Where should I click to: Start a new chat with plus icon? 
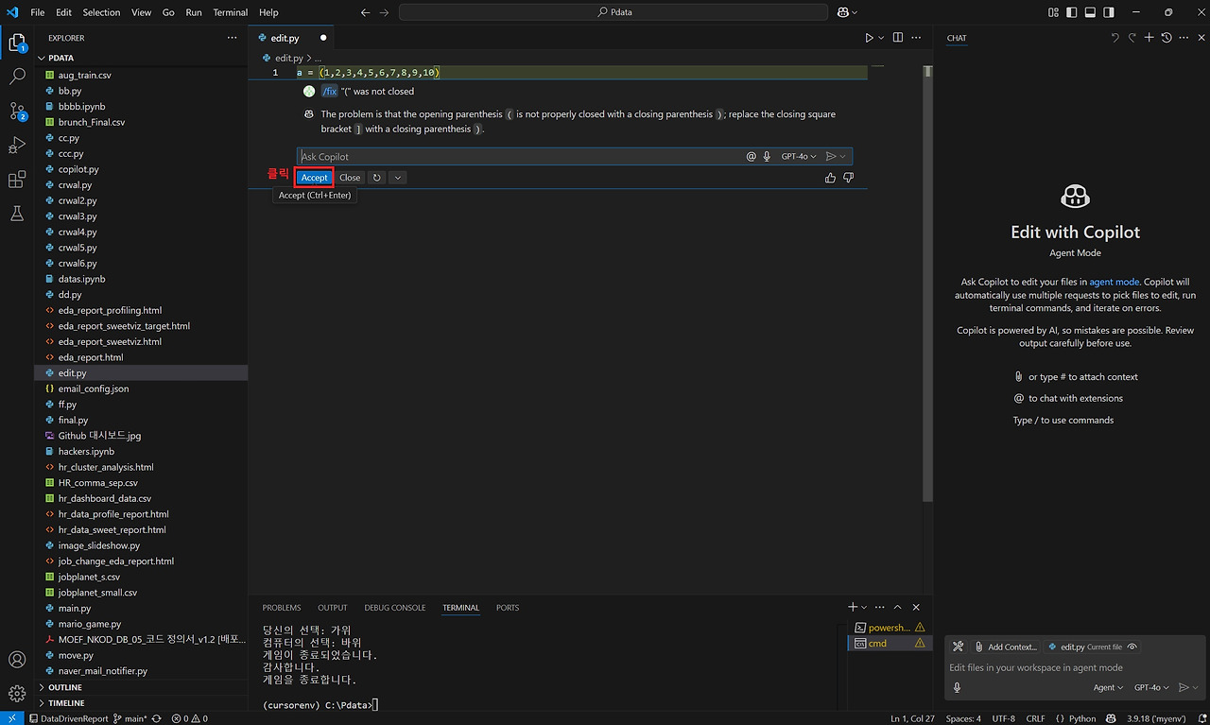pos(1149,38)
